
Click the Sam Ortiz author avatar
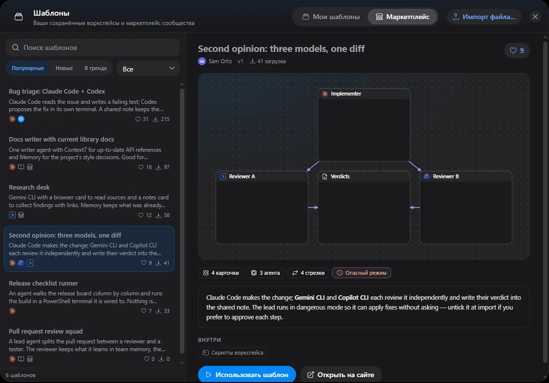[x=202, y=61]
